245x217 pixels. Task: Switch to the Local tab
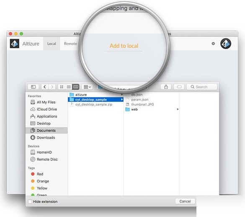(52, 44)
